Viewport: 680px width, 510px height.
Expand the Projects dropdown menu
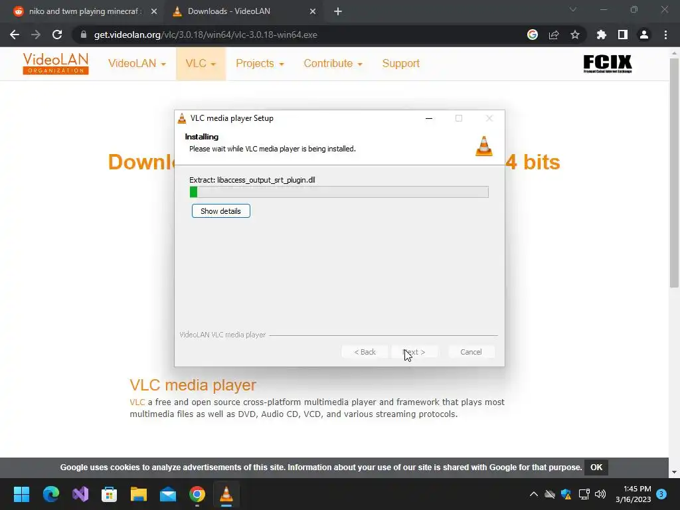click(260, 63)
